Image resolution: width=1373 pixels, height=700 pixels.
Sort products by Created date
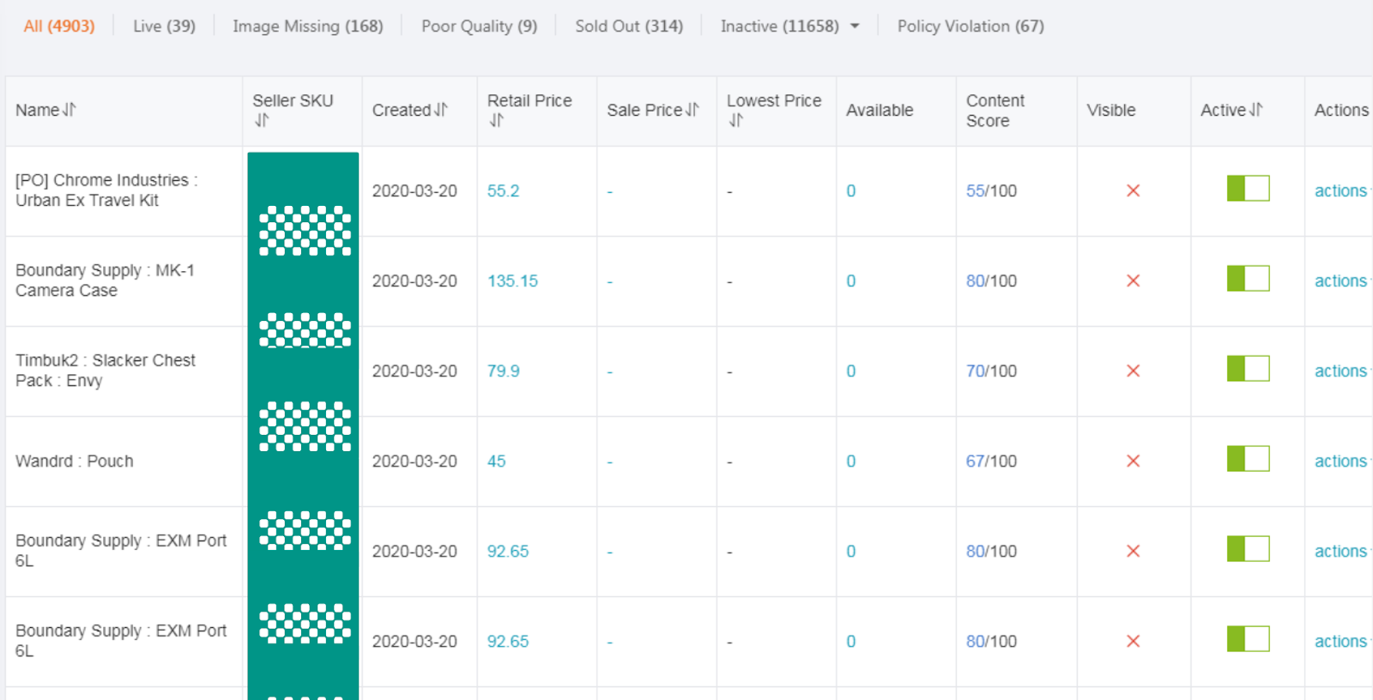[x=440, y=110]
